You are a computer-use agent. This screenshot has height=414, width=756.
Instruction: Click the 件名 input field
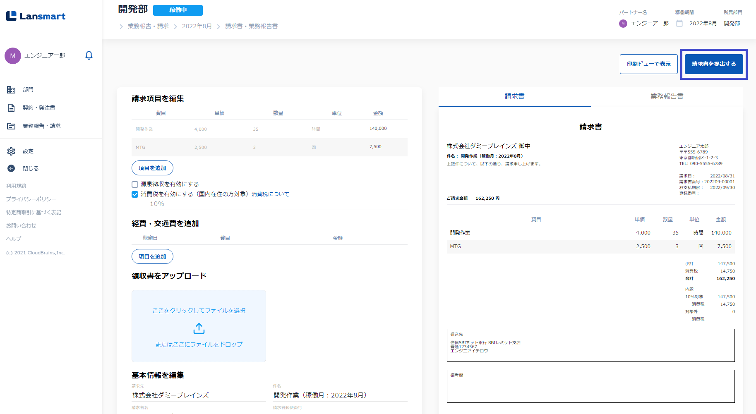pyautogui.click(x=340, y=395)
